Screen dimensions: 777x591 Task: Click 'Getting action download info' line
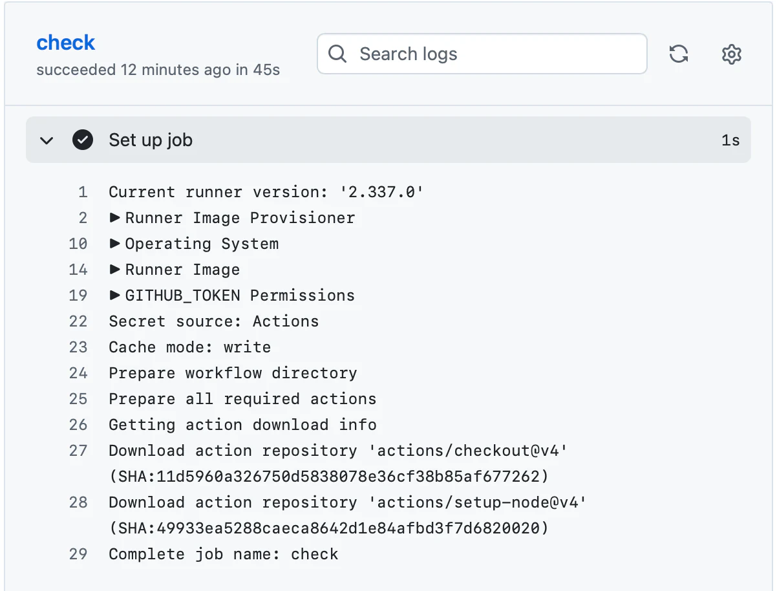[242, 425]
